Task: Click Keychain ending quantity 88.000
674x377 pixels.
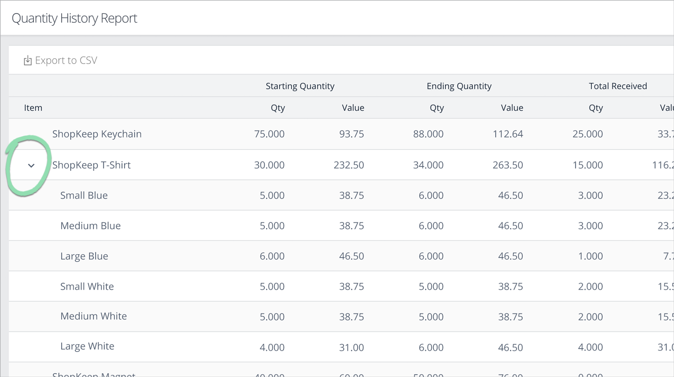Action: 428,134
